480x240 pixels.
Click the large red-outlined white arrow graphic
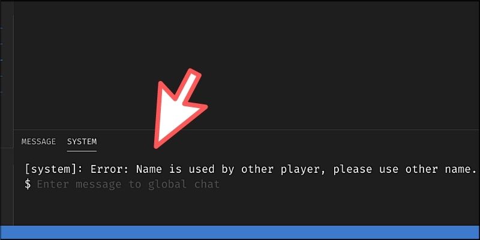click(179, 109)
